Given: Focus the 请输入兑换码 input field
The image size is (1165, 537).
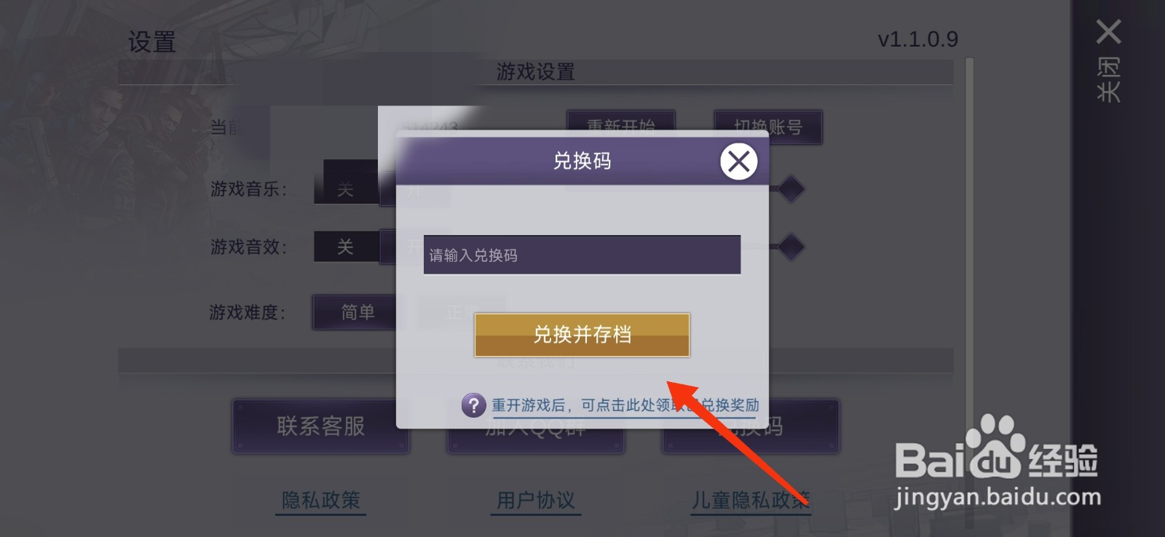Looking at the screenshot, I should click(x=582, y=255).
